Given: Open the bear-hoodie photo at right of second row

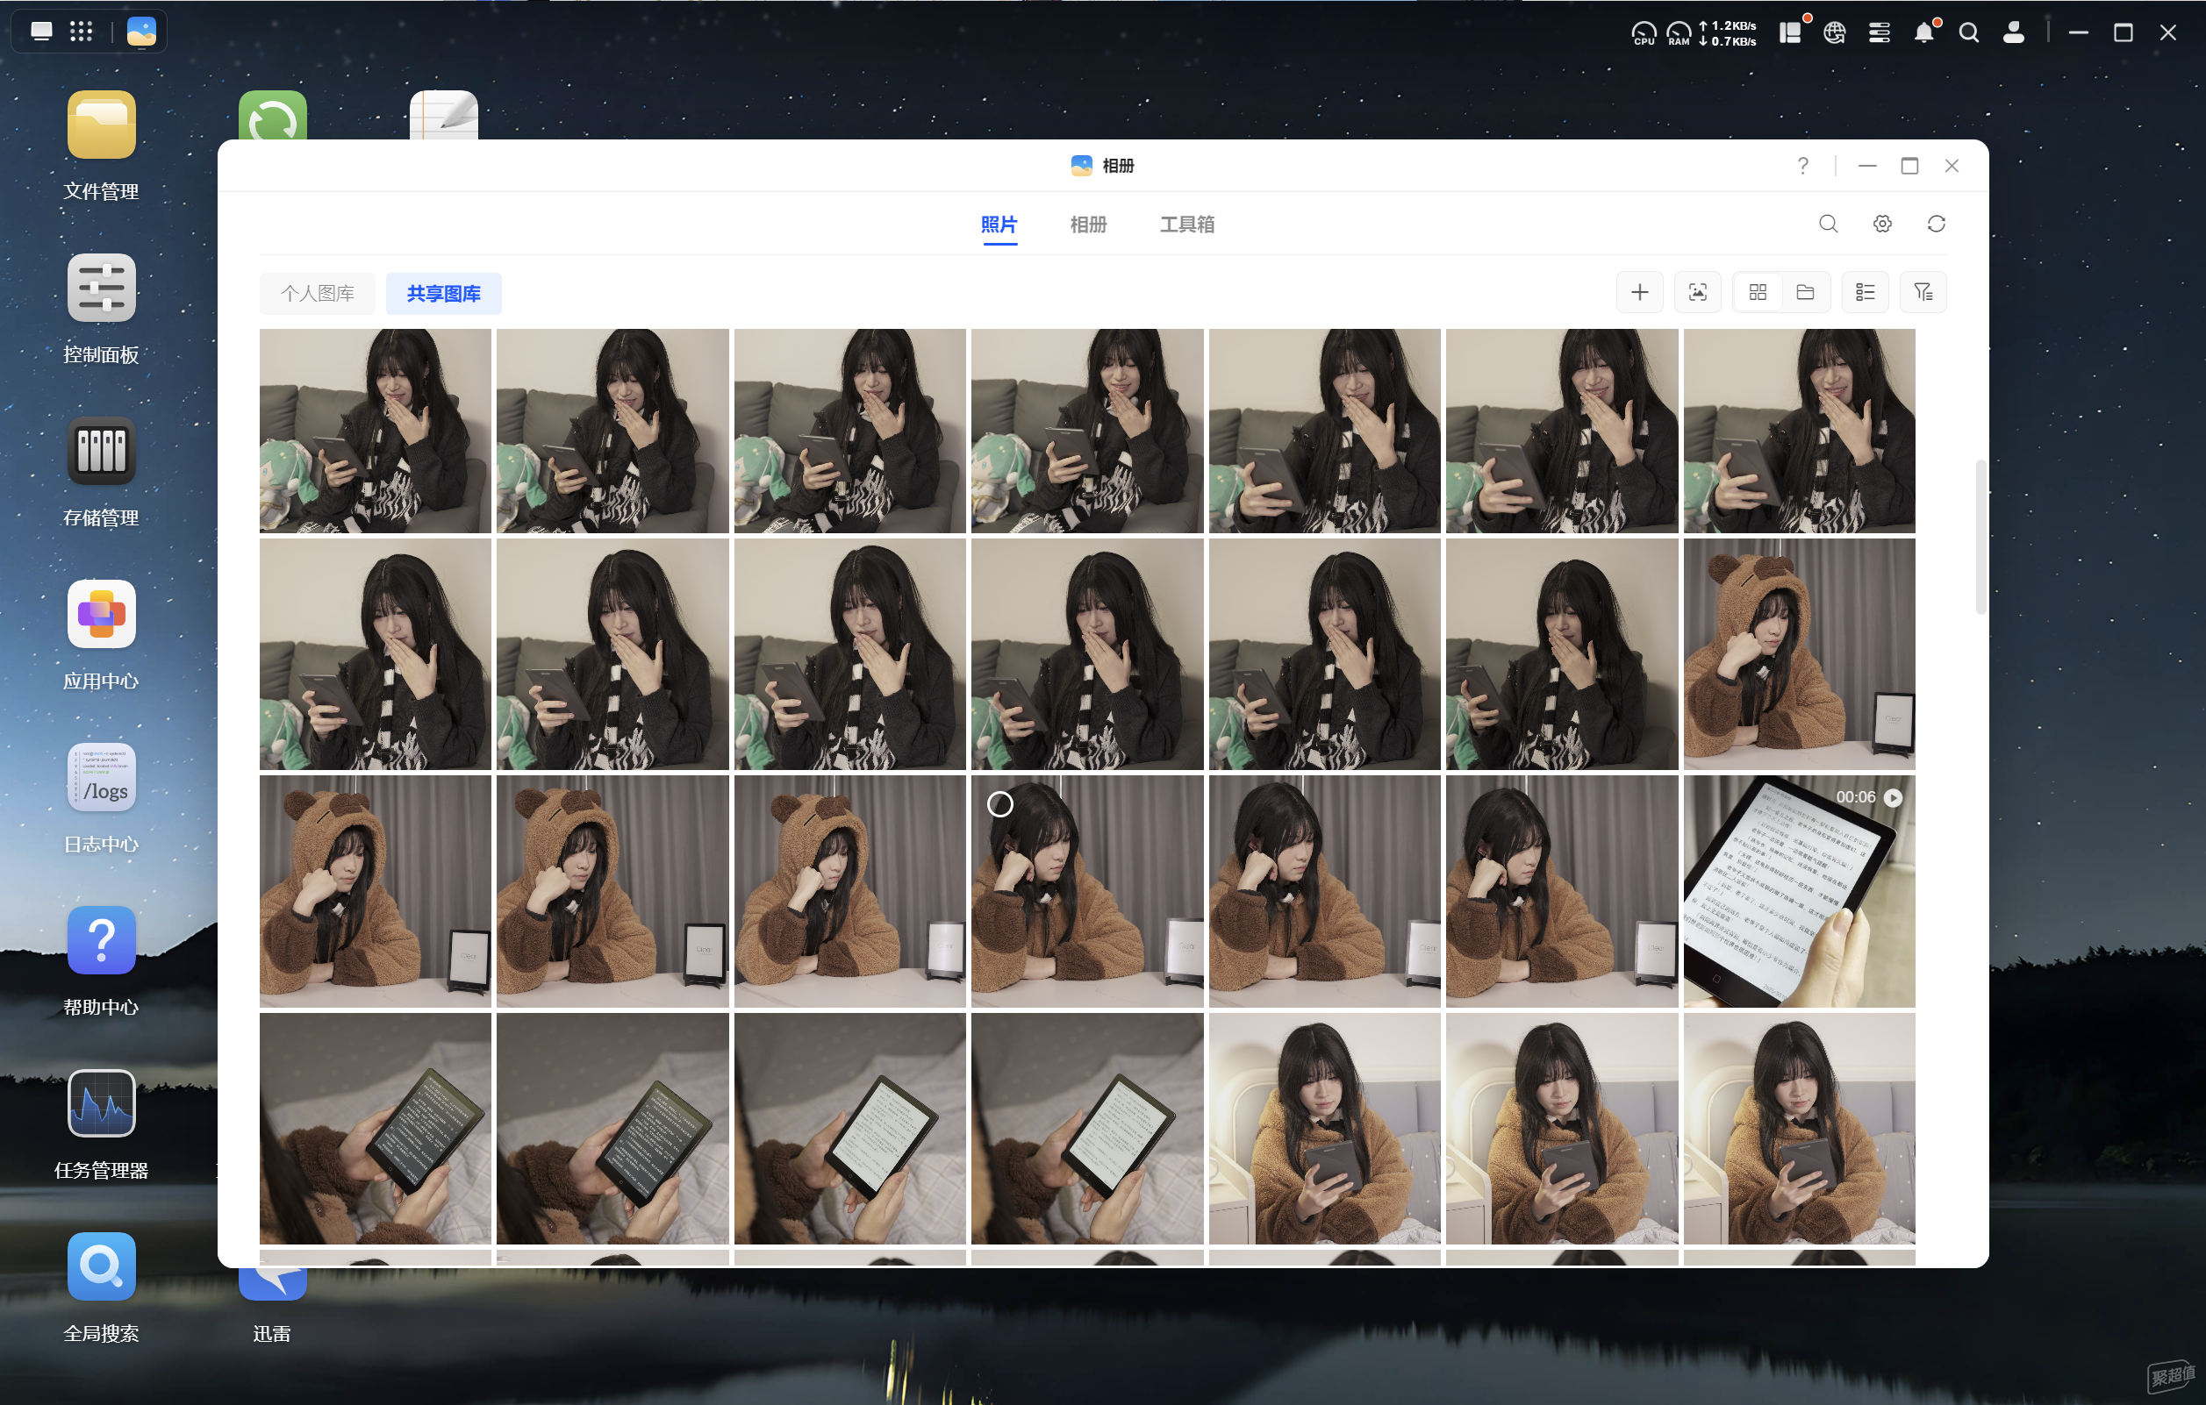Looking at the screenshot, I should (1798, 654).
